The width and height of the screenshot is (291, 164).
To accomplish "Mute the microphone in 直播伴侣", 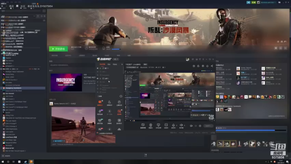I will tap(173, 125).
